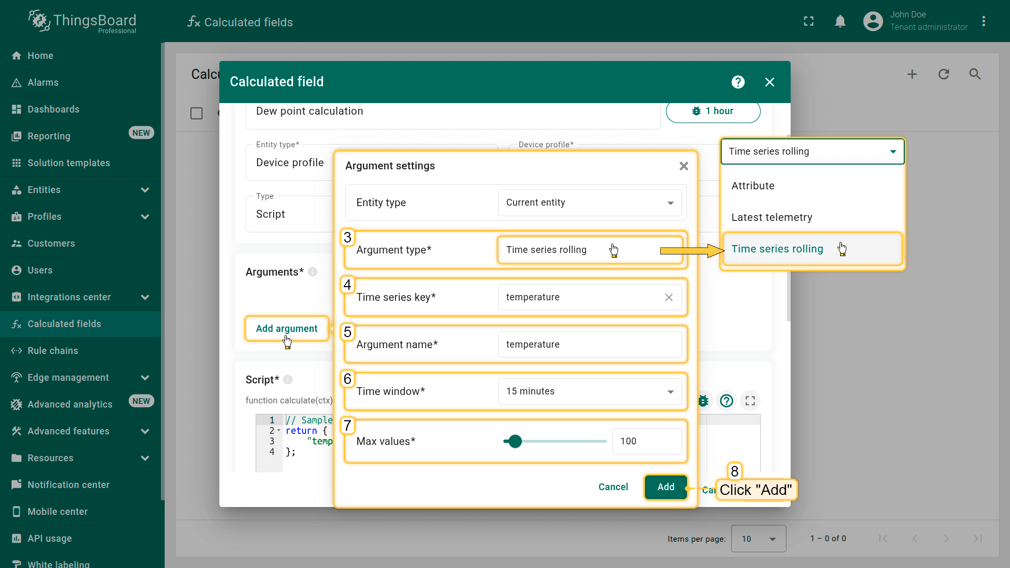Clear the time series key field
This screenshot has width=1010, height=568.
[x=669, y=297]
